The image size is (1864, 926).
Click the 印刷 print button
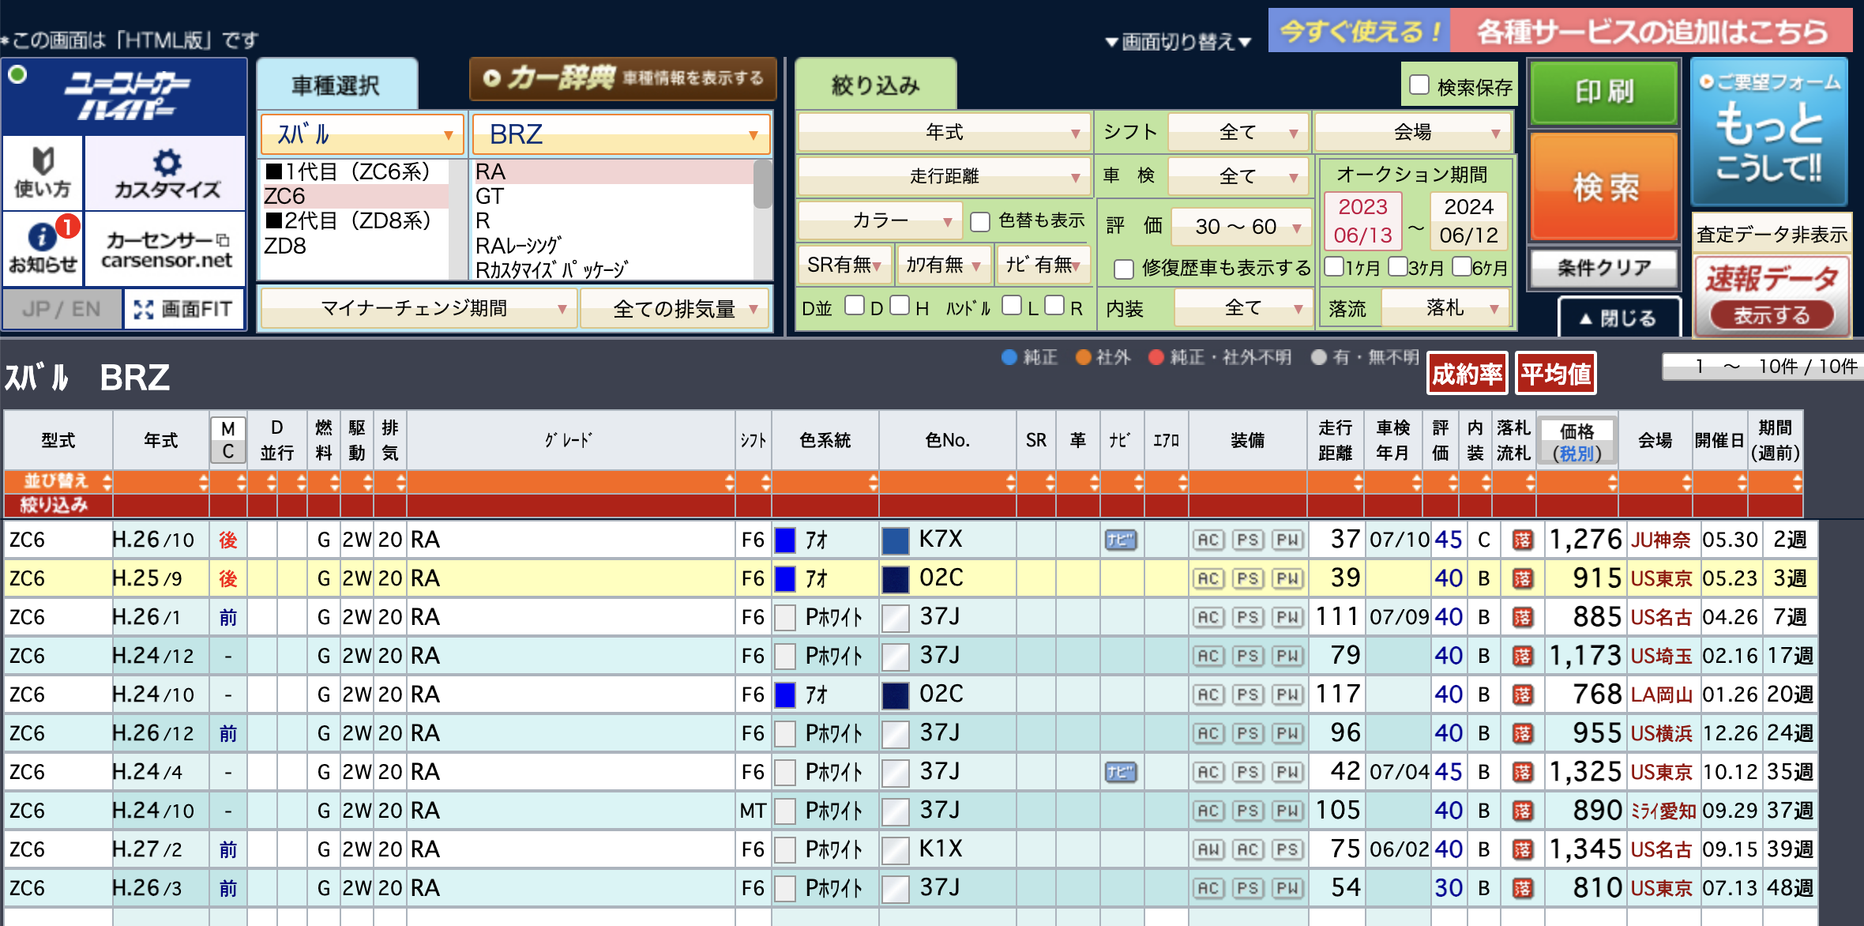tap(1604, 92)
